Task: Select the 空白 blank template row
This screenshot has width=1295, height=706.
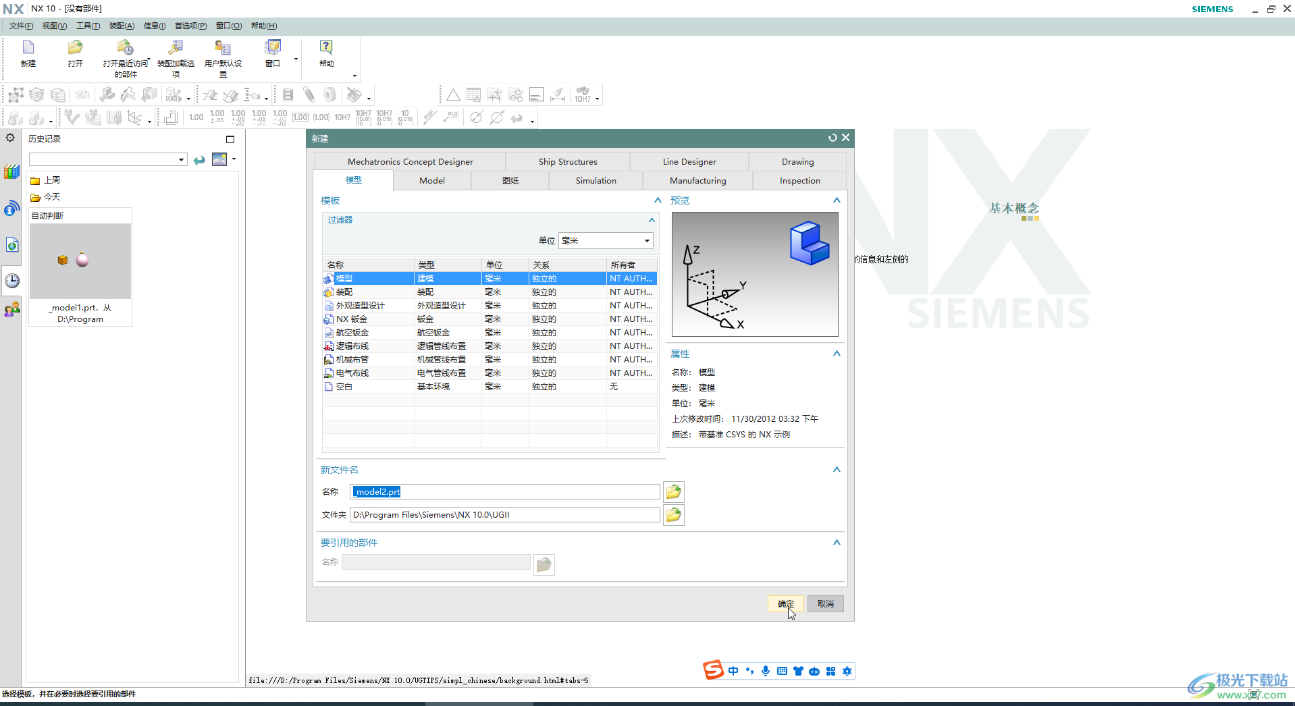Action: (x=490, y=387)
